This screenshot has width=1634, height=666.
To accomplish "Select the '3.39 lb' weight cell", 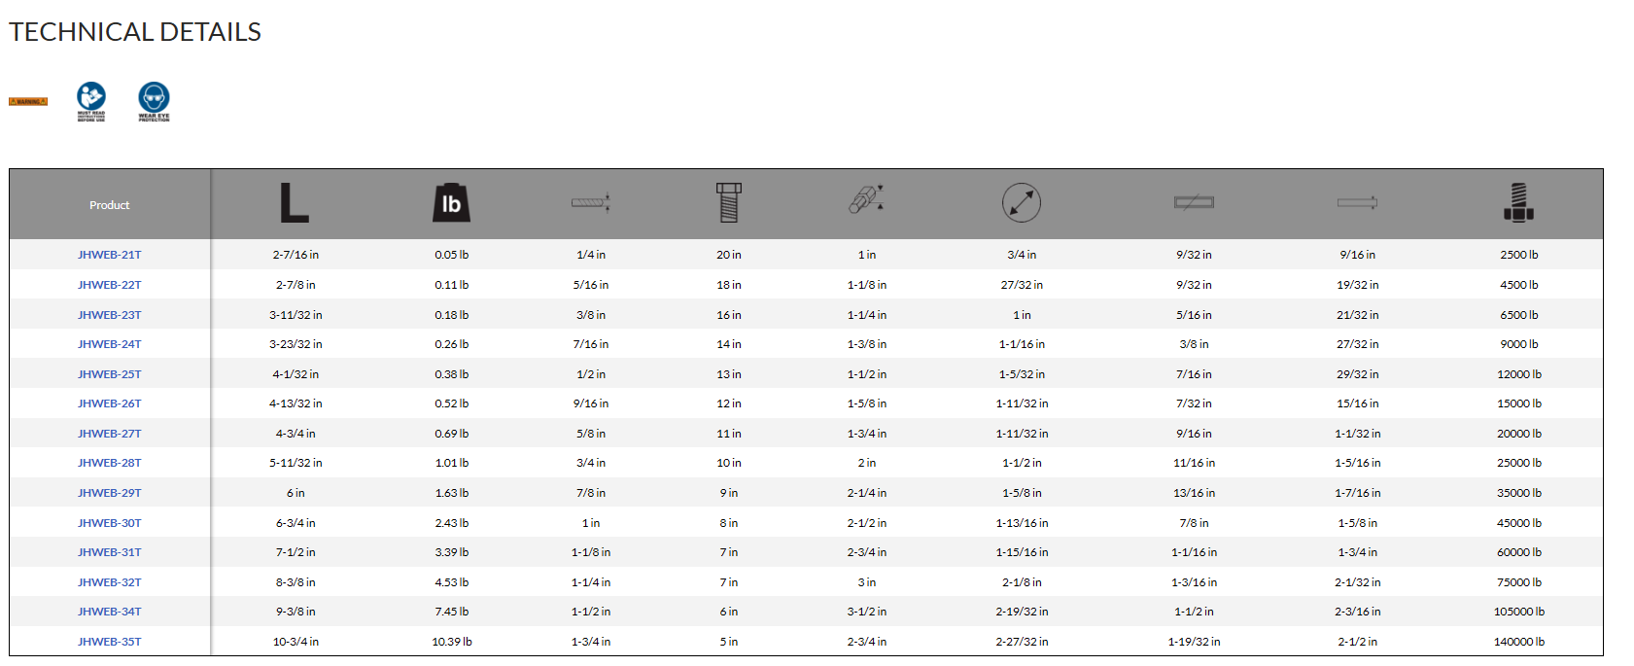I will coord(451,552).
